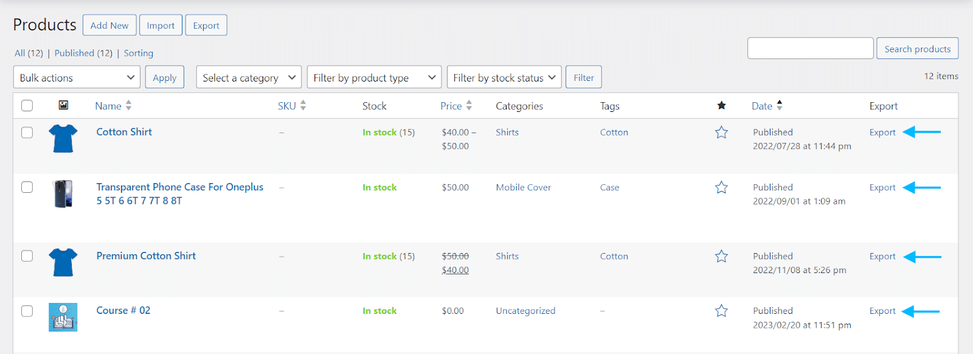
Task: Open Cotton Shirt blue tee thumbnail
Action: (63, 138)
